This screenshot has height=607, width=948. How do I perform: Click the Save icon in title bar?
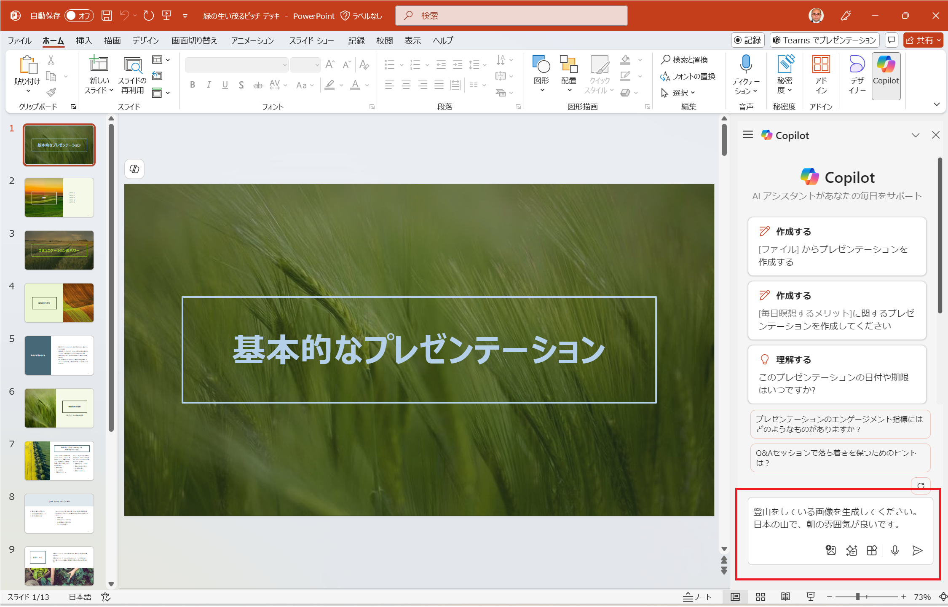click(107, 16)
